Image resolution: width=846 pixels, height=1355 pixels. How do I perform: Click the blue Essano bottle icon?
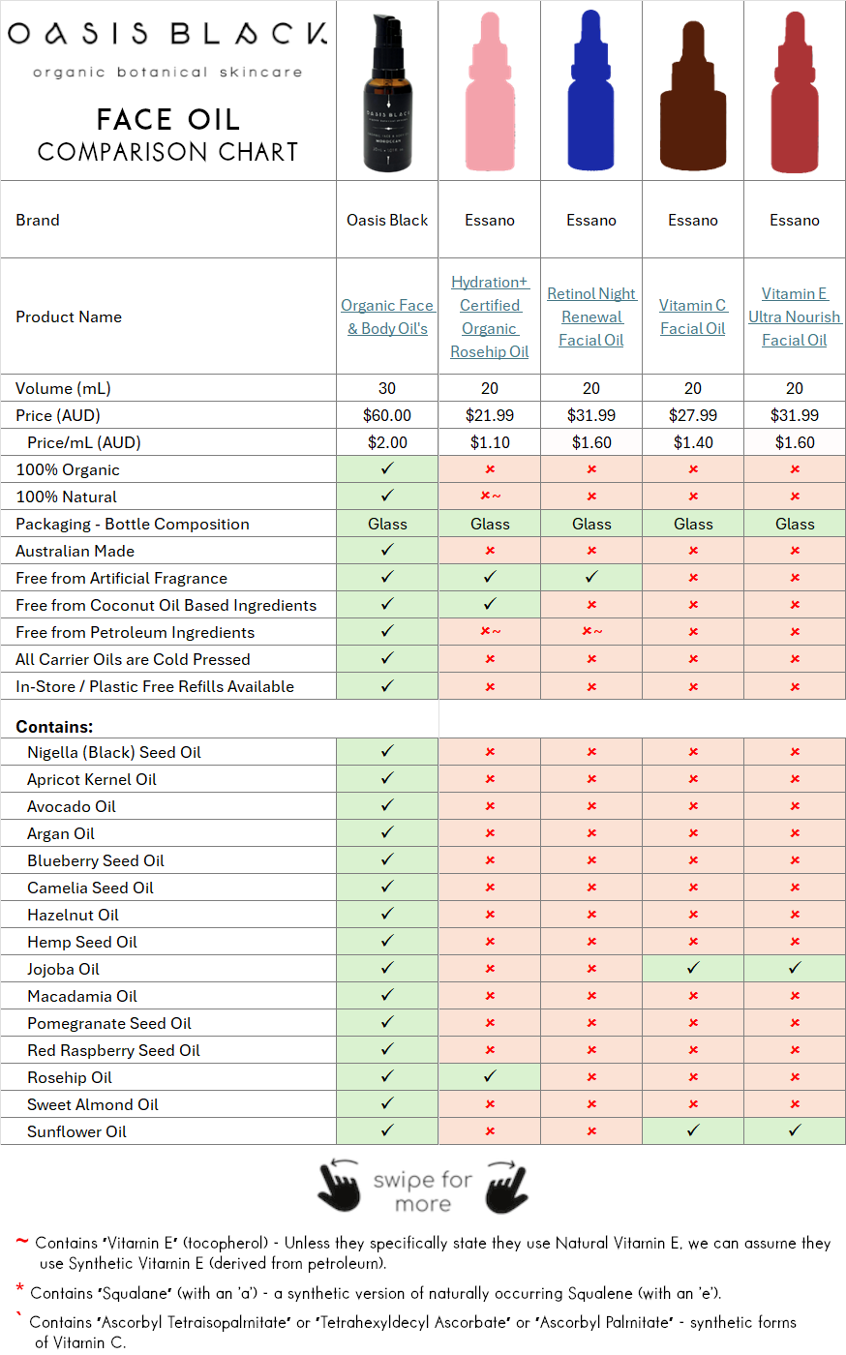click(x=591, y=93)
